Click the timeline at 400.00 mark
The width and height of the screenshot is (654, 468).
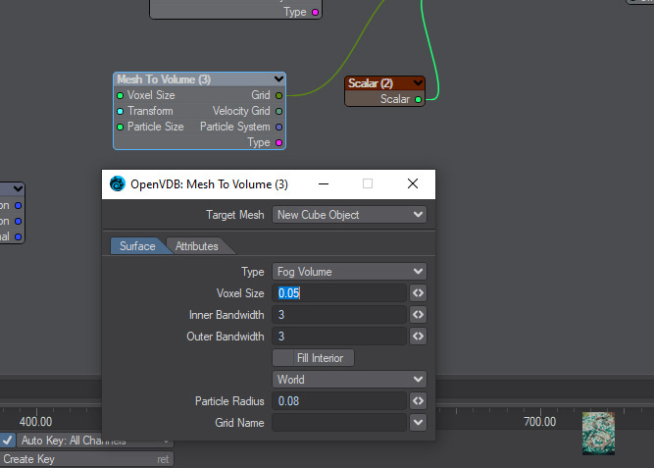(36, 422)
